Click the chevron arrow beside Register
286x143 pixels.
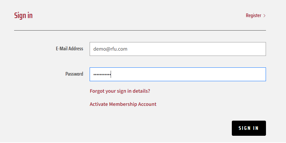264,16
